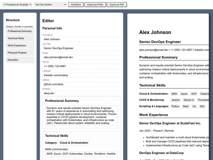Select Professional Summary in Structure panel
Viewport: 213px width, 160px height.
[20, 31]
